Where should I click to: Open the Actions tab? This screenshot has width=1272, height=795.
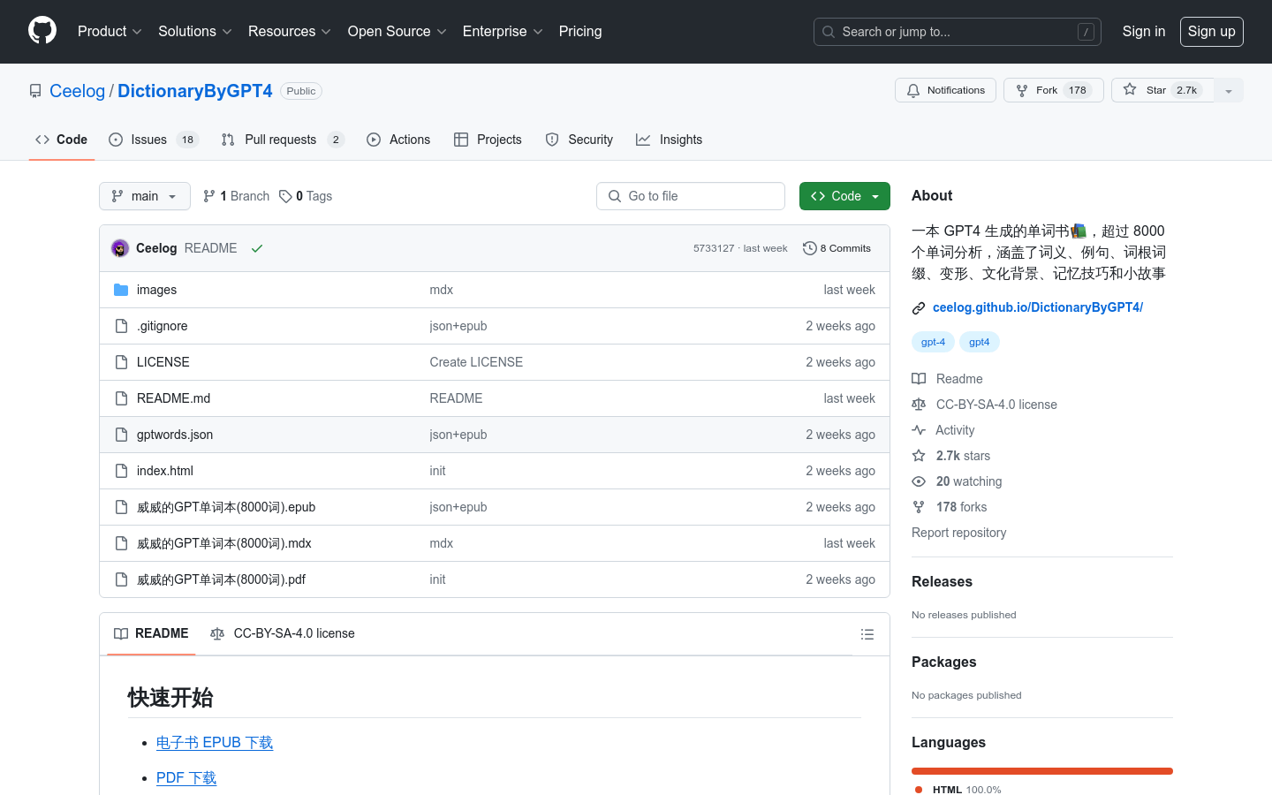click(398, 140)
